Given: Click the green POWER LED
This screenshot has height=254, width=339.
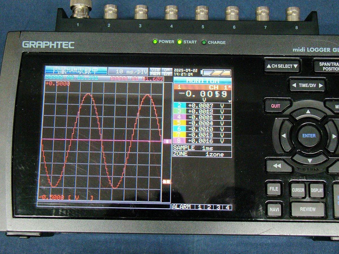Looking at the screenshot, I should point(155,42).
